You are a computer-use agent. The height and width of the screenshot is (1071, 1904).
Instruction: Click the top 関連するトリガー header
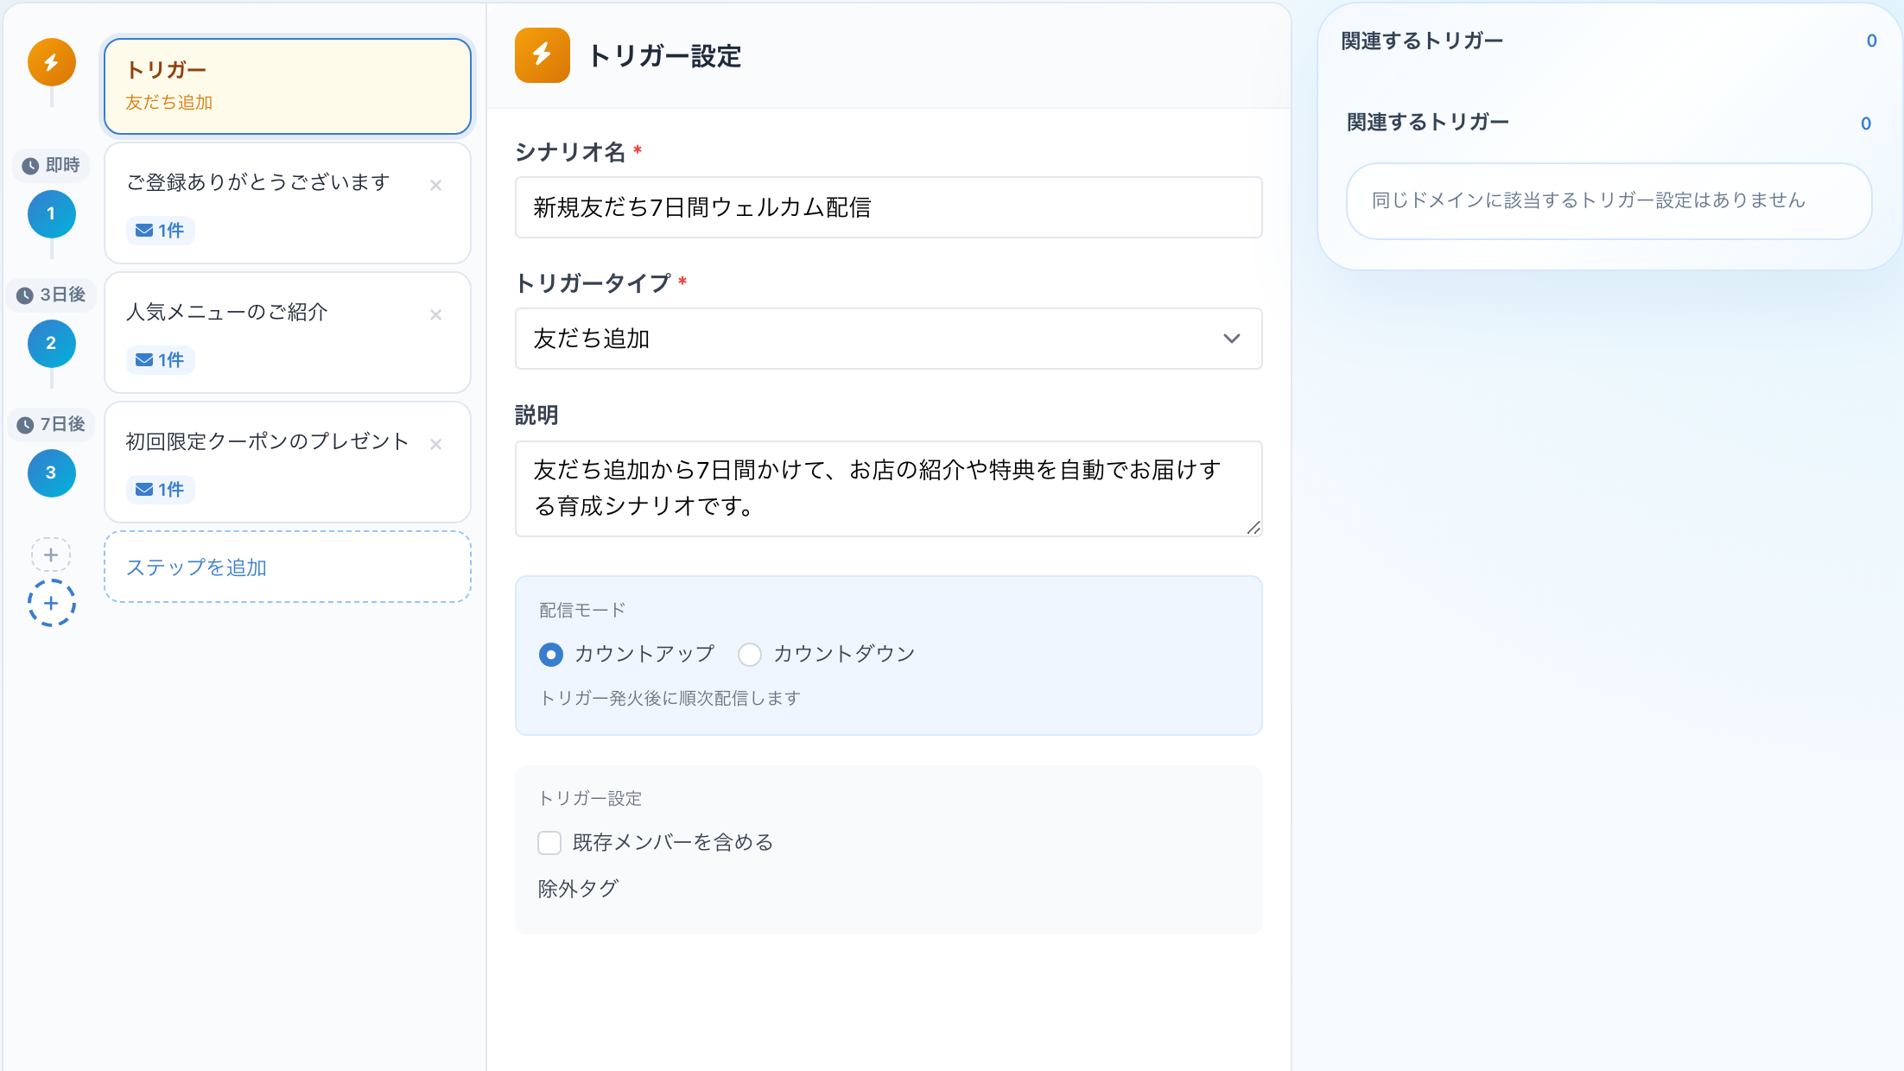click(x=1422, y=41)
